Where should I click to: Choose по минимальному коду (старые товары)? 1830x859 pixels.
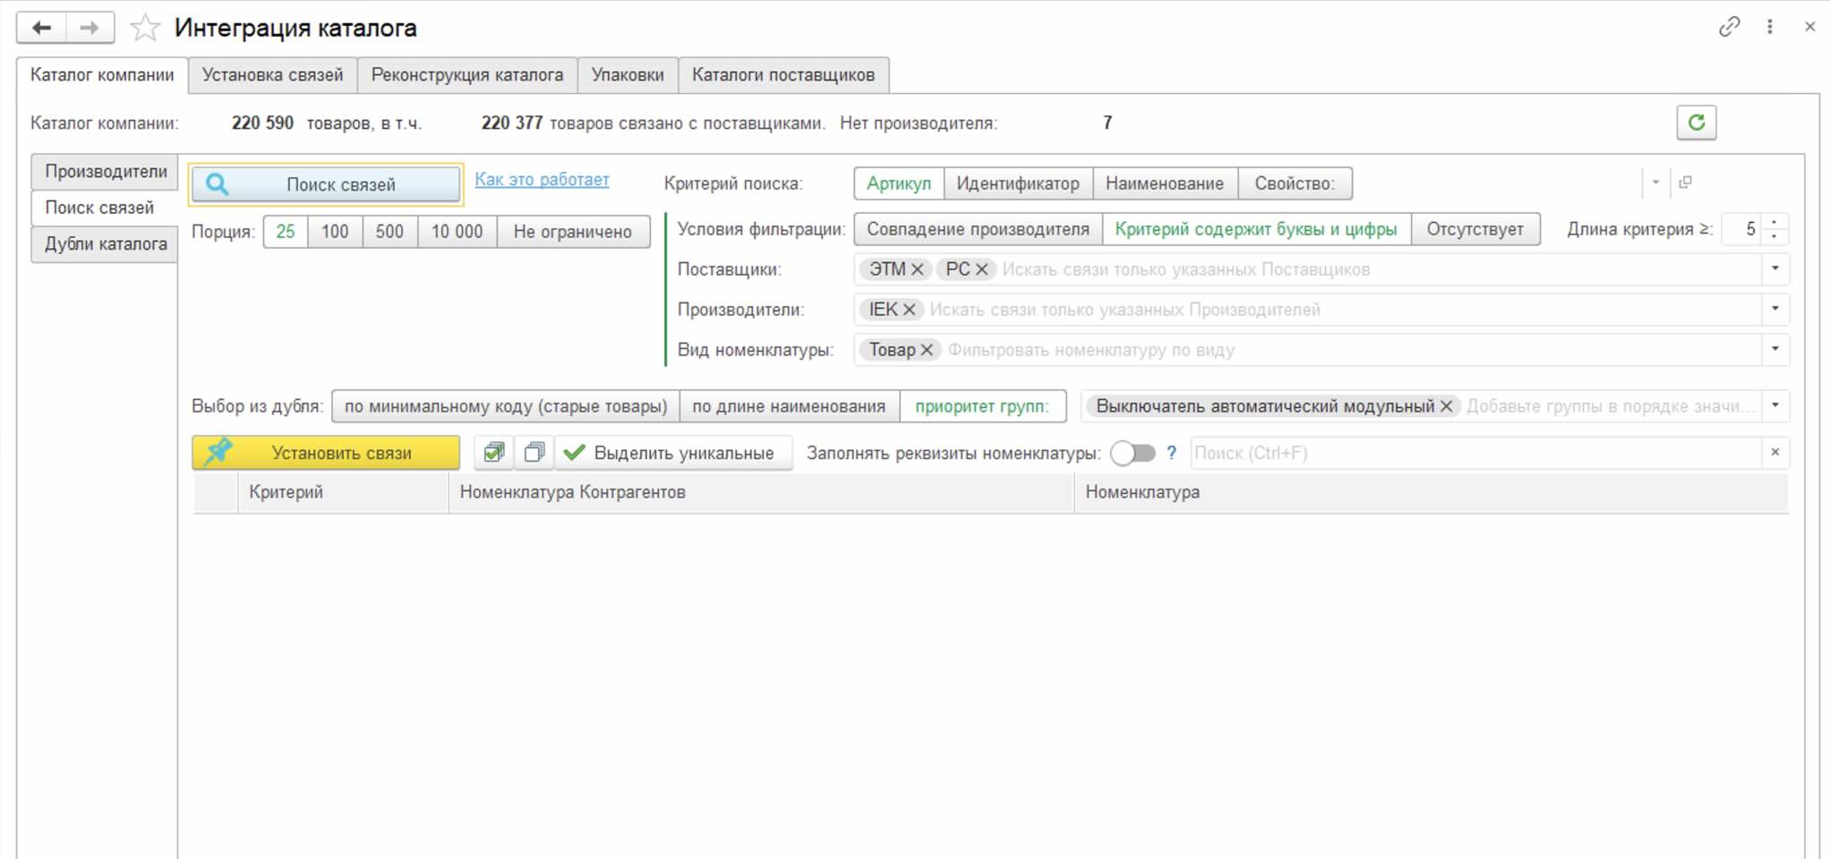tap(506, 406)
